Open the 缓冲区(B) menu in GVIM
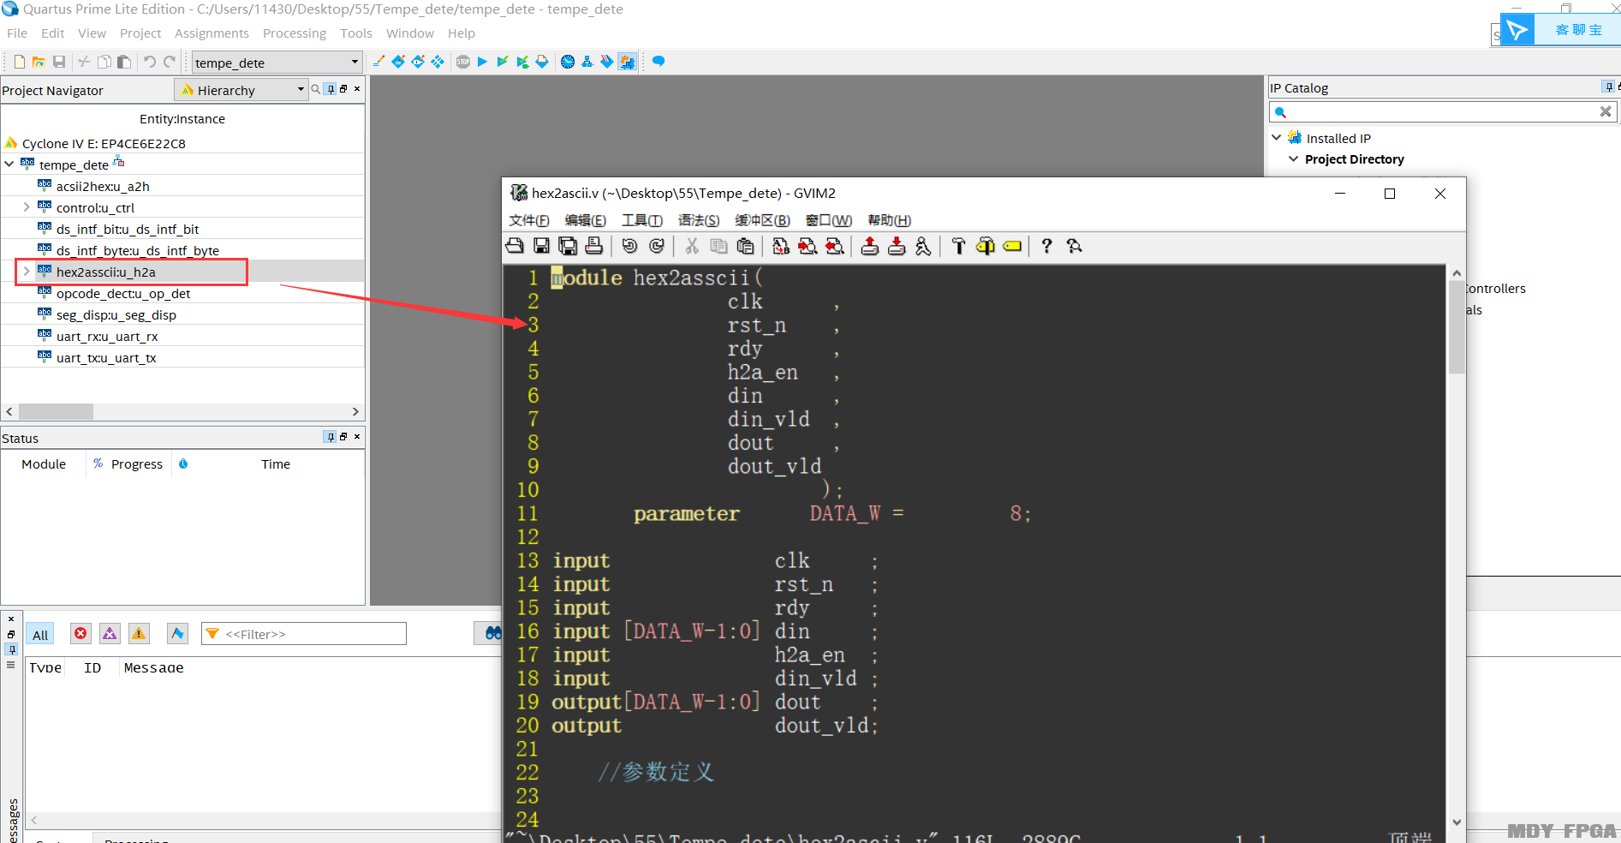Screen dimensions: 1621x843 762,220
